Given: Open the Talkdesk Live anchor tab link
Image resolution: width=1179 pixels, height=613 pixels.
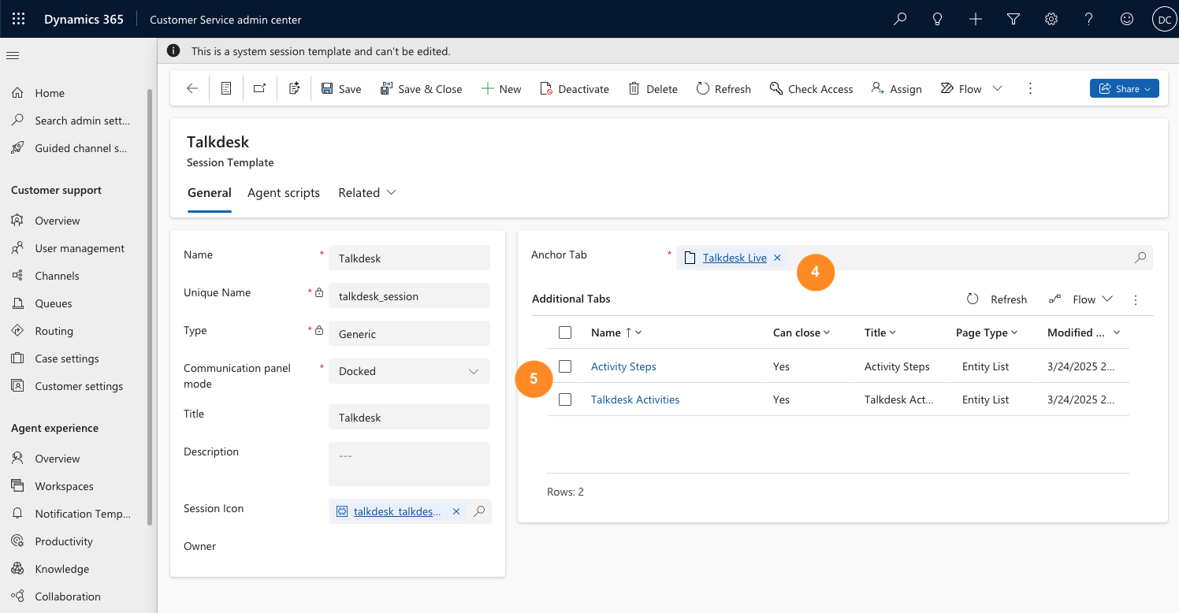Looking at the screenshot, I should click(735, 258).
